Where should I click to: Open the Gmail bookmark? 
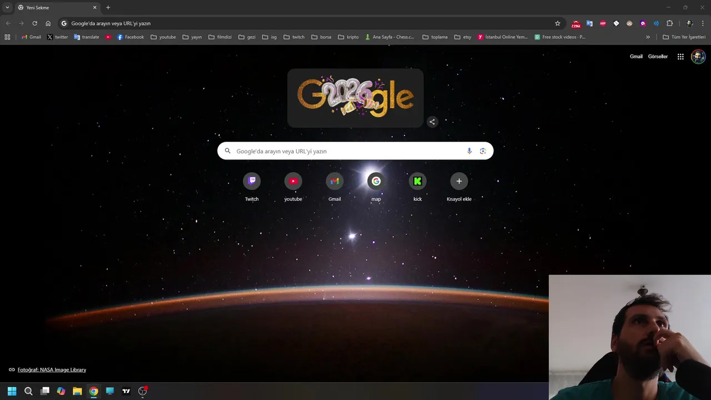(x=31, y=37)
